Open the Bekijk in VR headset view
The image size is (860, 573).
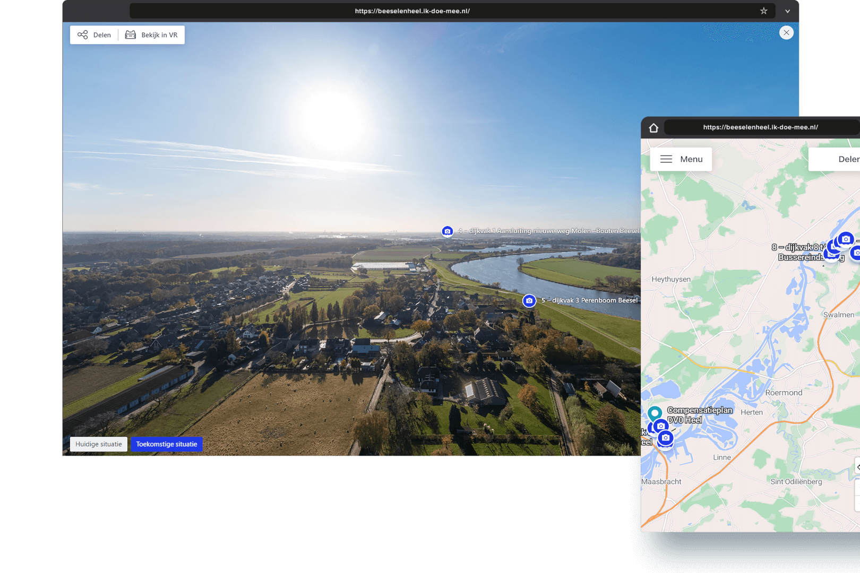(152, 35)
